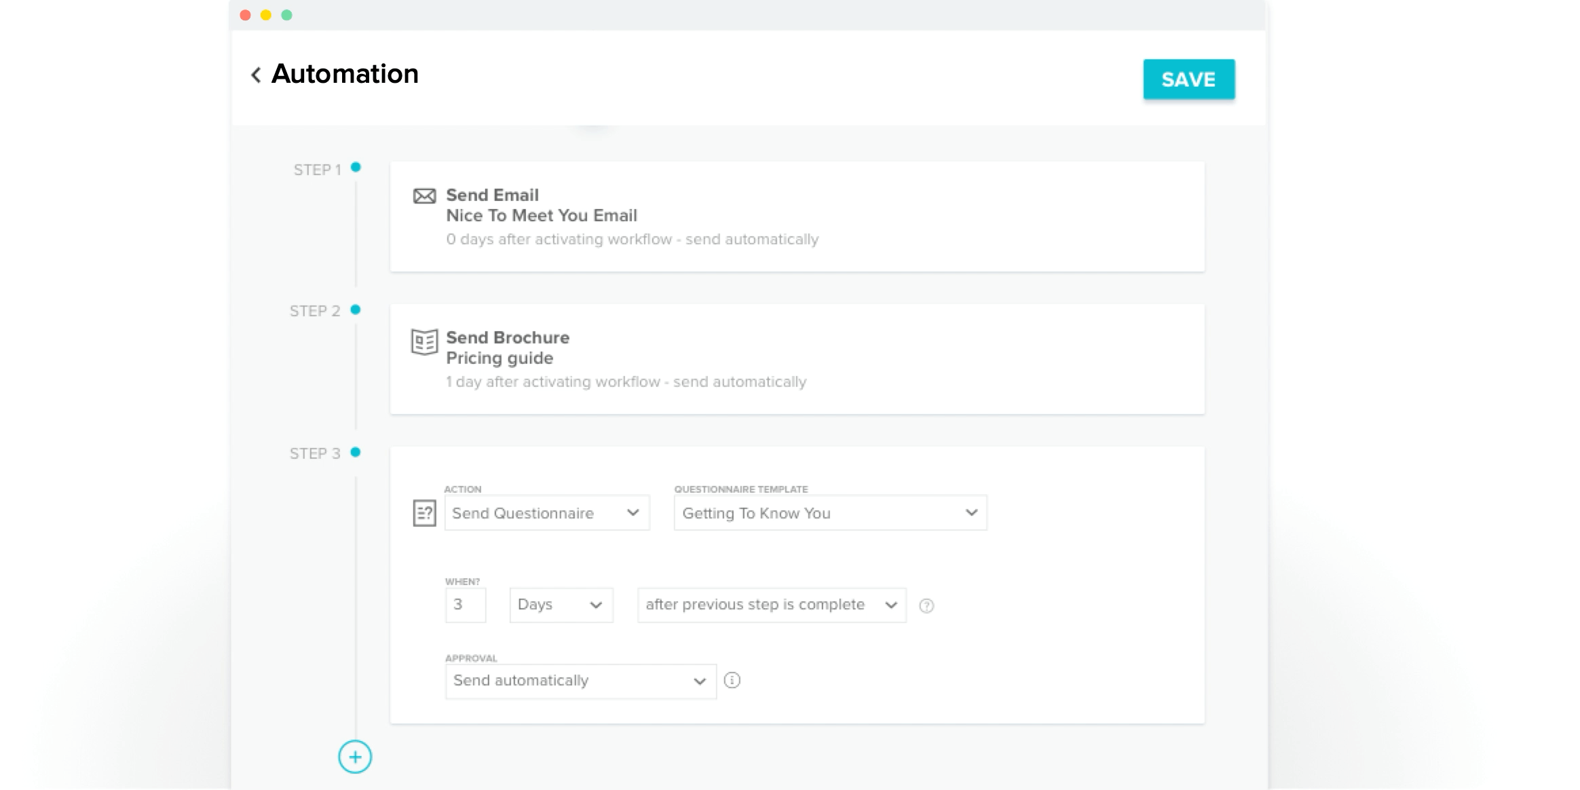Click the Send Questionnaire form icon
The width and height of the screenshot is (1580, 790).
tap(424, 513)
